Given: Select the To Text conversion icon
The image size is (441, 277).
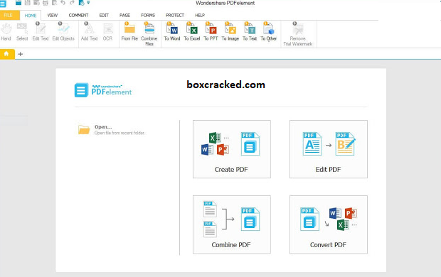Looking at the screenshot, I should [250, 31].
